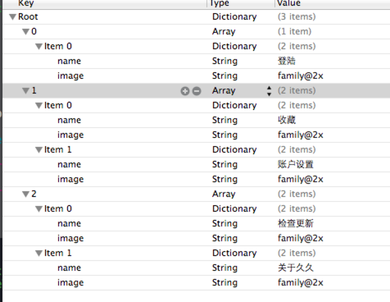Collapse array 0 disclosure triangle

tap(26, 32)
